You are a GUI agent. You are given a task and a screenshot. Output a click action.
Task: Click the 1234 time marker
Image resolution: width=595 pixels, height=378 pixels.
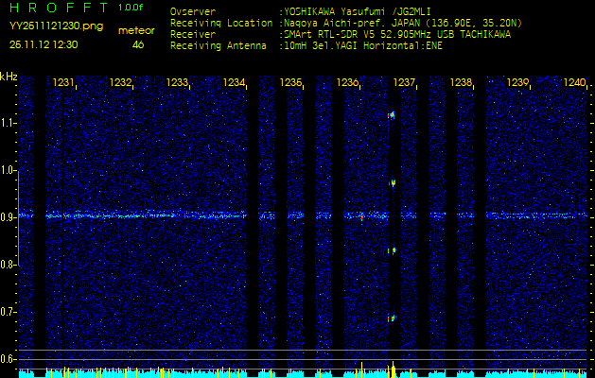point(234,82)
